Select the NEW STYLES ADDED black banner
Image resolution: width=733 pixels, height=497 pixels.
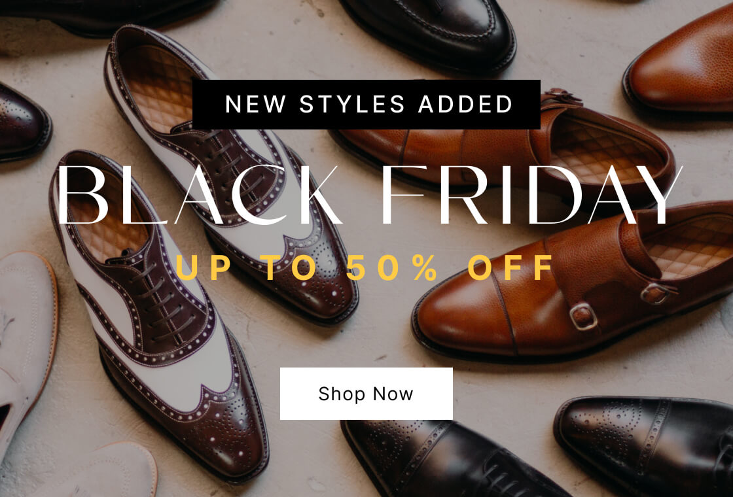tap(366, 104)
